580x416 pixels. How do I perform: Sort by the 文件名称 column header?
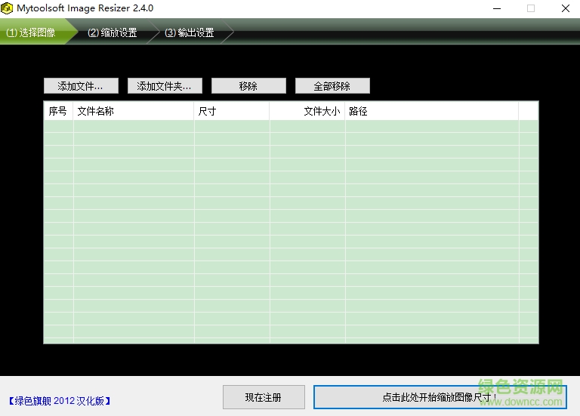(x=134, y=111)
